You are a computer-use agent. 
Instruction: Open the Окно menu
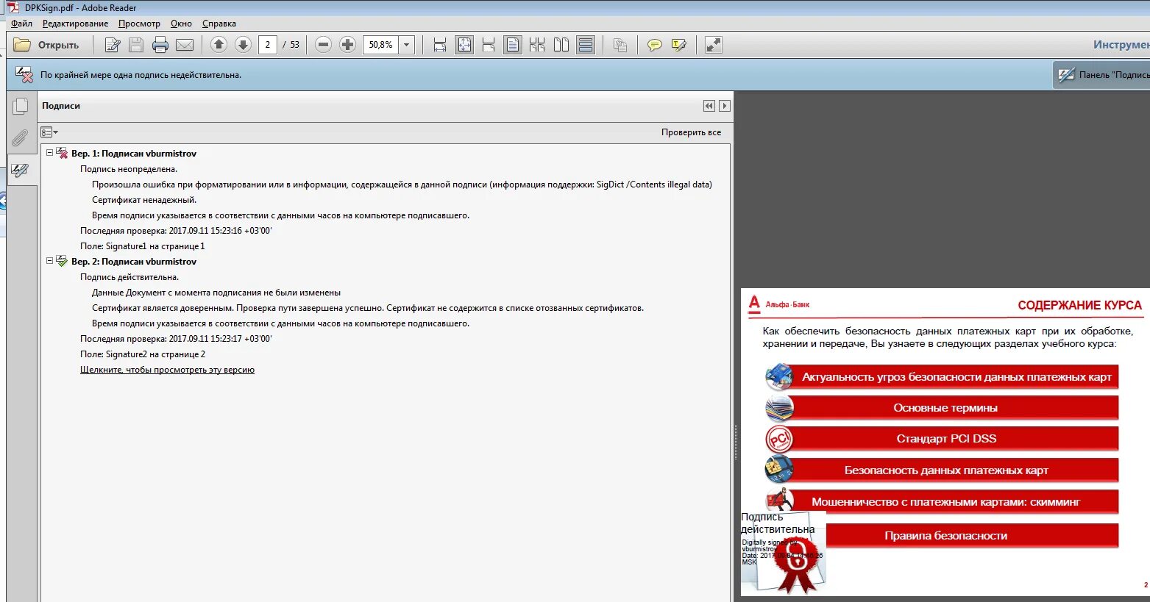181,24
